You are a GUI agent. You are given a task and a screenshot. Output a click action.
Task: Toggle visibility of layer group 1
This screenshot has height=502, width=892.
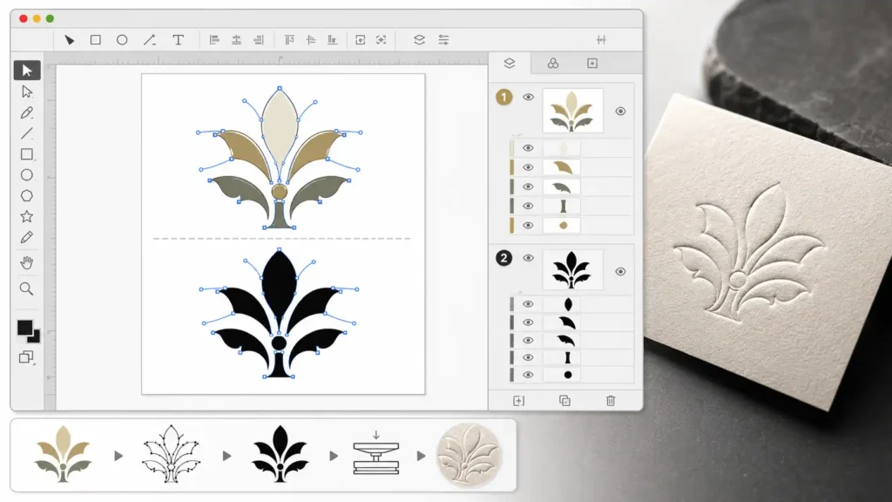[x=529, y=98]
